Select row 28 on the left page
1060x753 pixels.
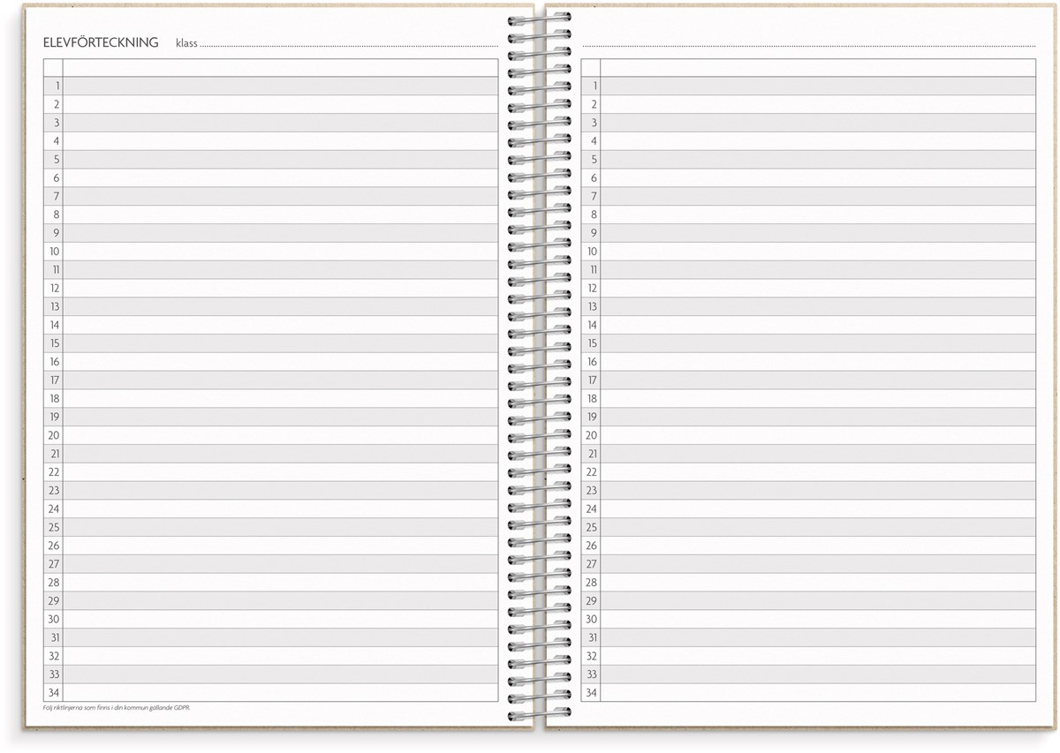280,583
